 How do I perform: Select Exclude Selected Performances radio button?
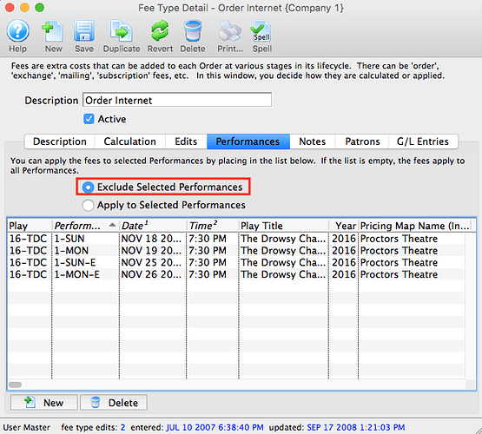88,187
